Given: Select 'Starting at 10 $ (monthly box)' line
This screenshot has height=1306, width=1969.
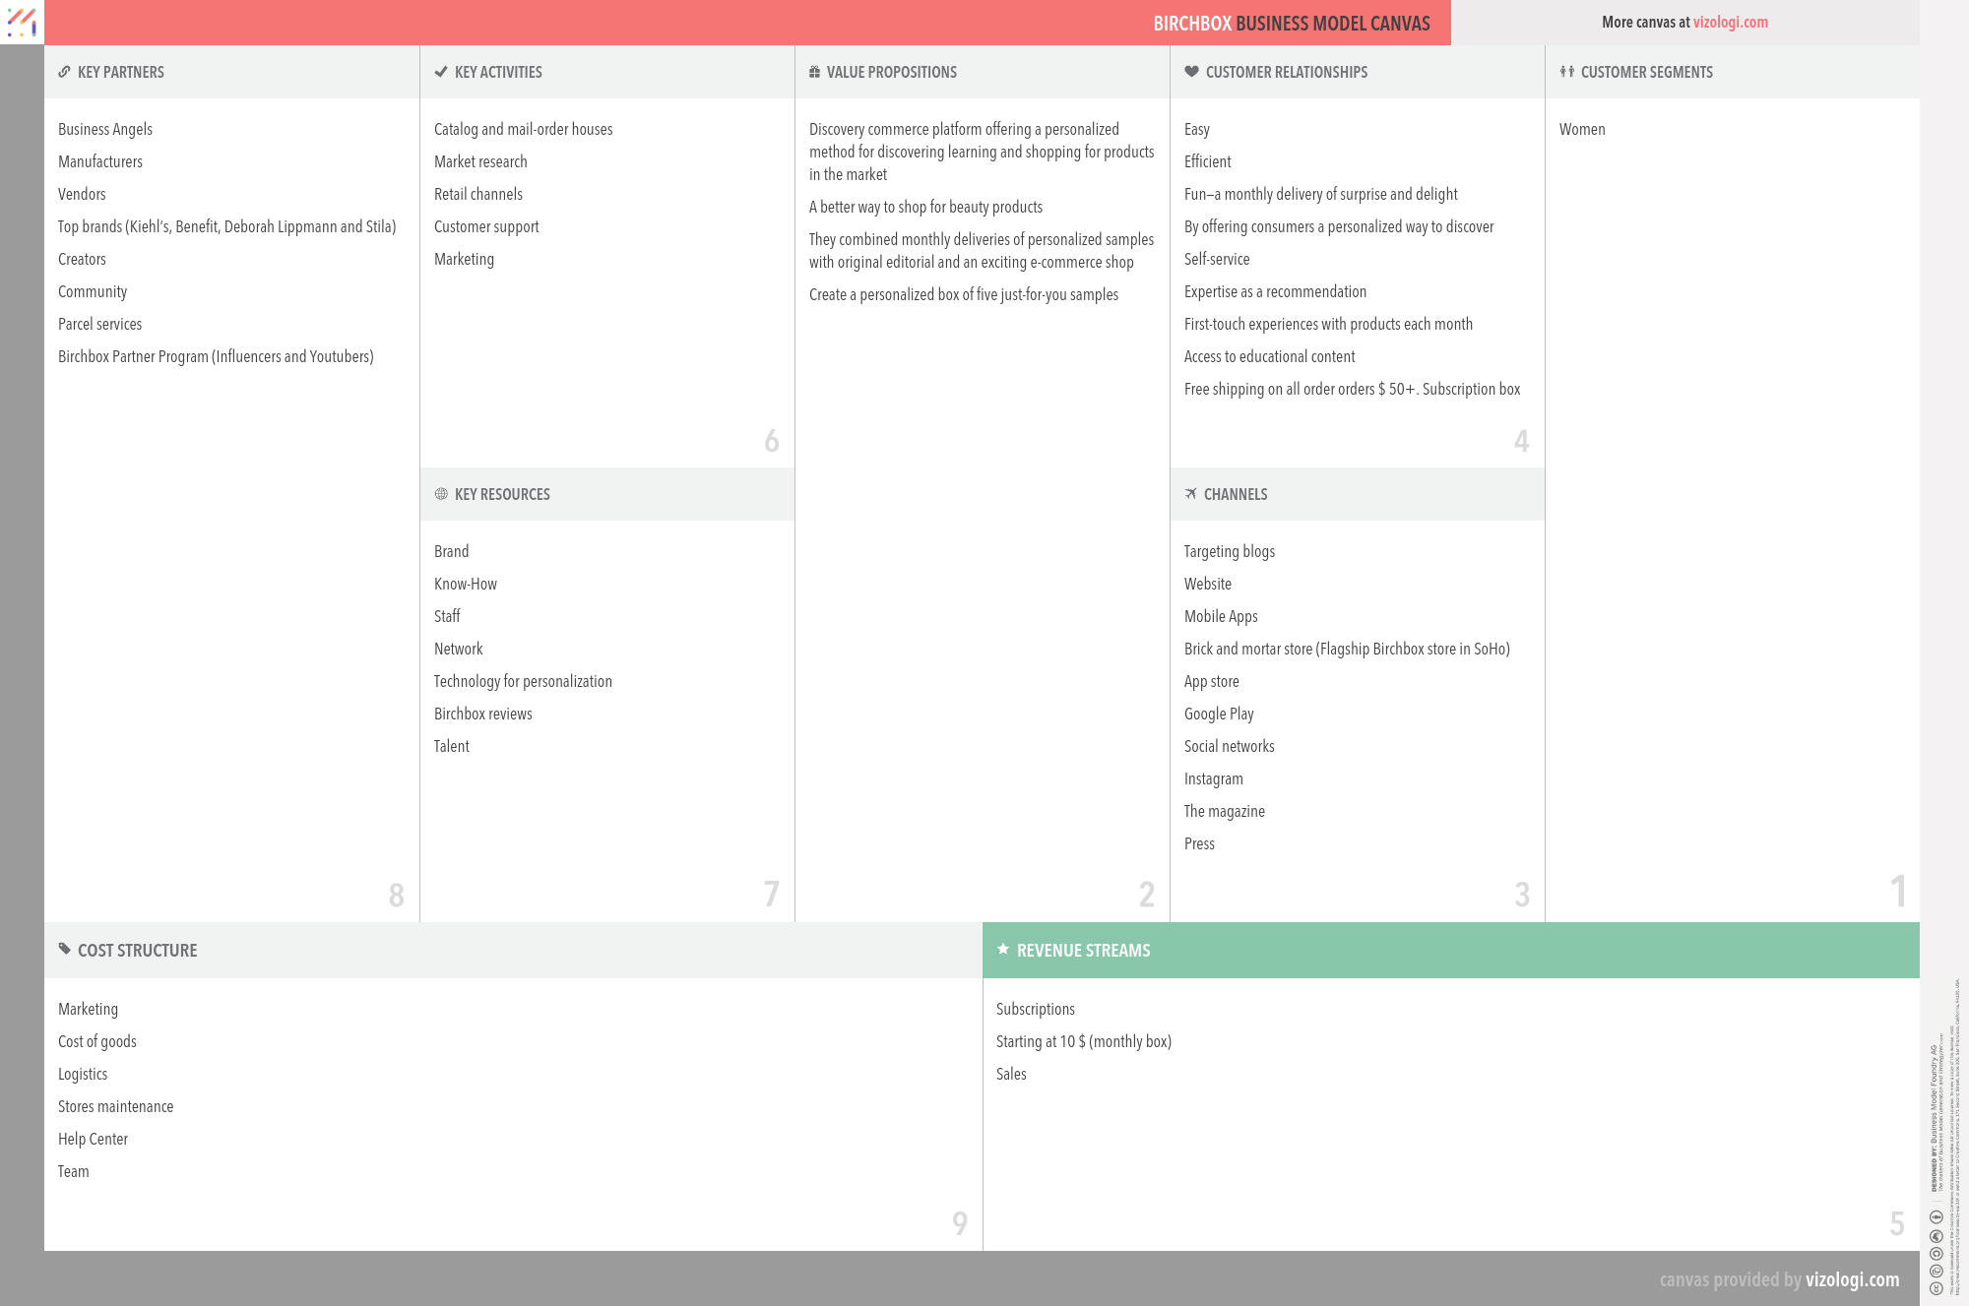Looking at the screenshot, I should [x=1084, y=1041].
